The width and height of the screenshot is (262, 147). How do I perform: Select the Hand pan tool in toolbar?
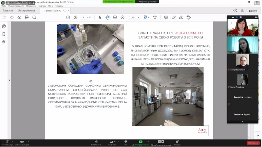(x=107, y=17)
